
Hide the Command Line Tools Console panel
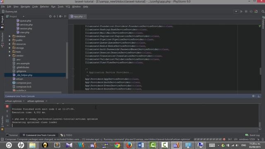pos(259,96)
